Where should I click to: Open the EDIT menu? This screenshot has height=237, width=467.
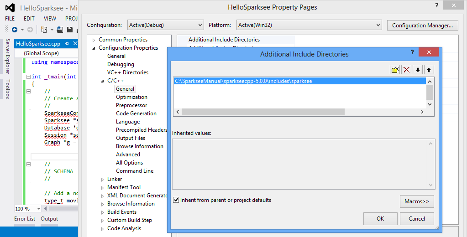29,18
